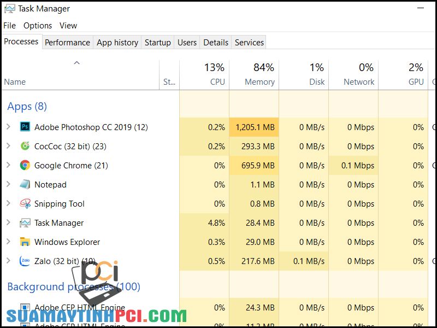Click the Task Manager row icon
The image size is (437, 328).
pos(25,222)
